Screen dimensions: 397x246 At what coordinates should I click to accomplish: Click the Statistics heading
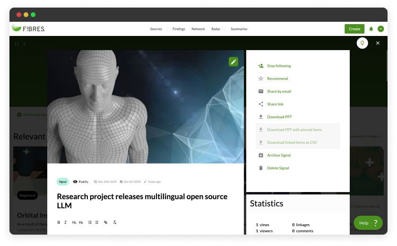(x=267, y=204)
